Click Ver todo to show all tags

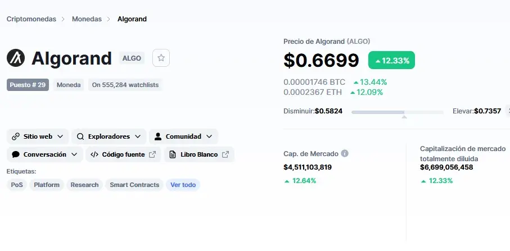[183, 185]
